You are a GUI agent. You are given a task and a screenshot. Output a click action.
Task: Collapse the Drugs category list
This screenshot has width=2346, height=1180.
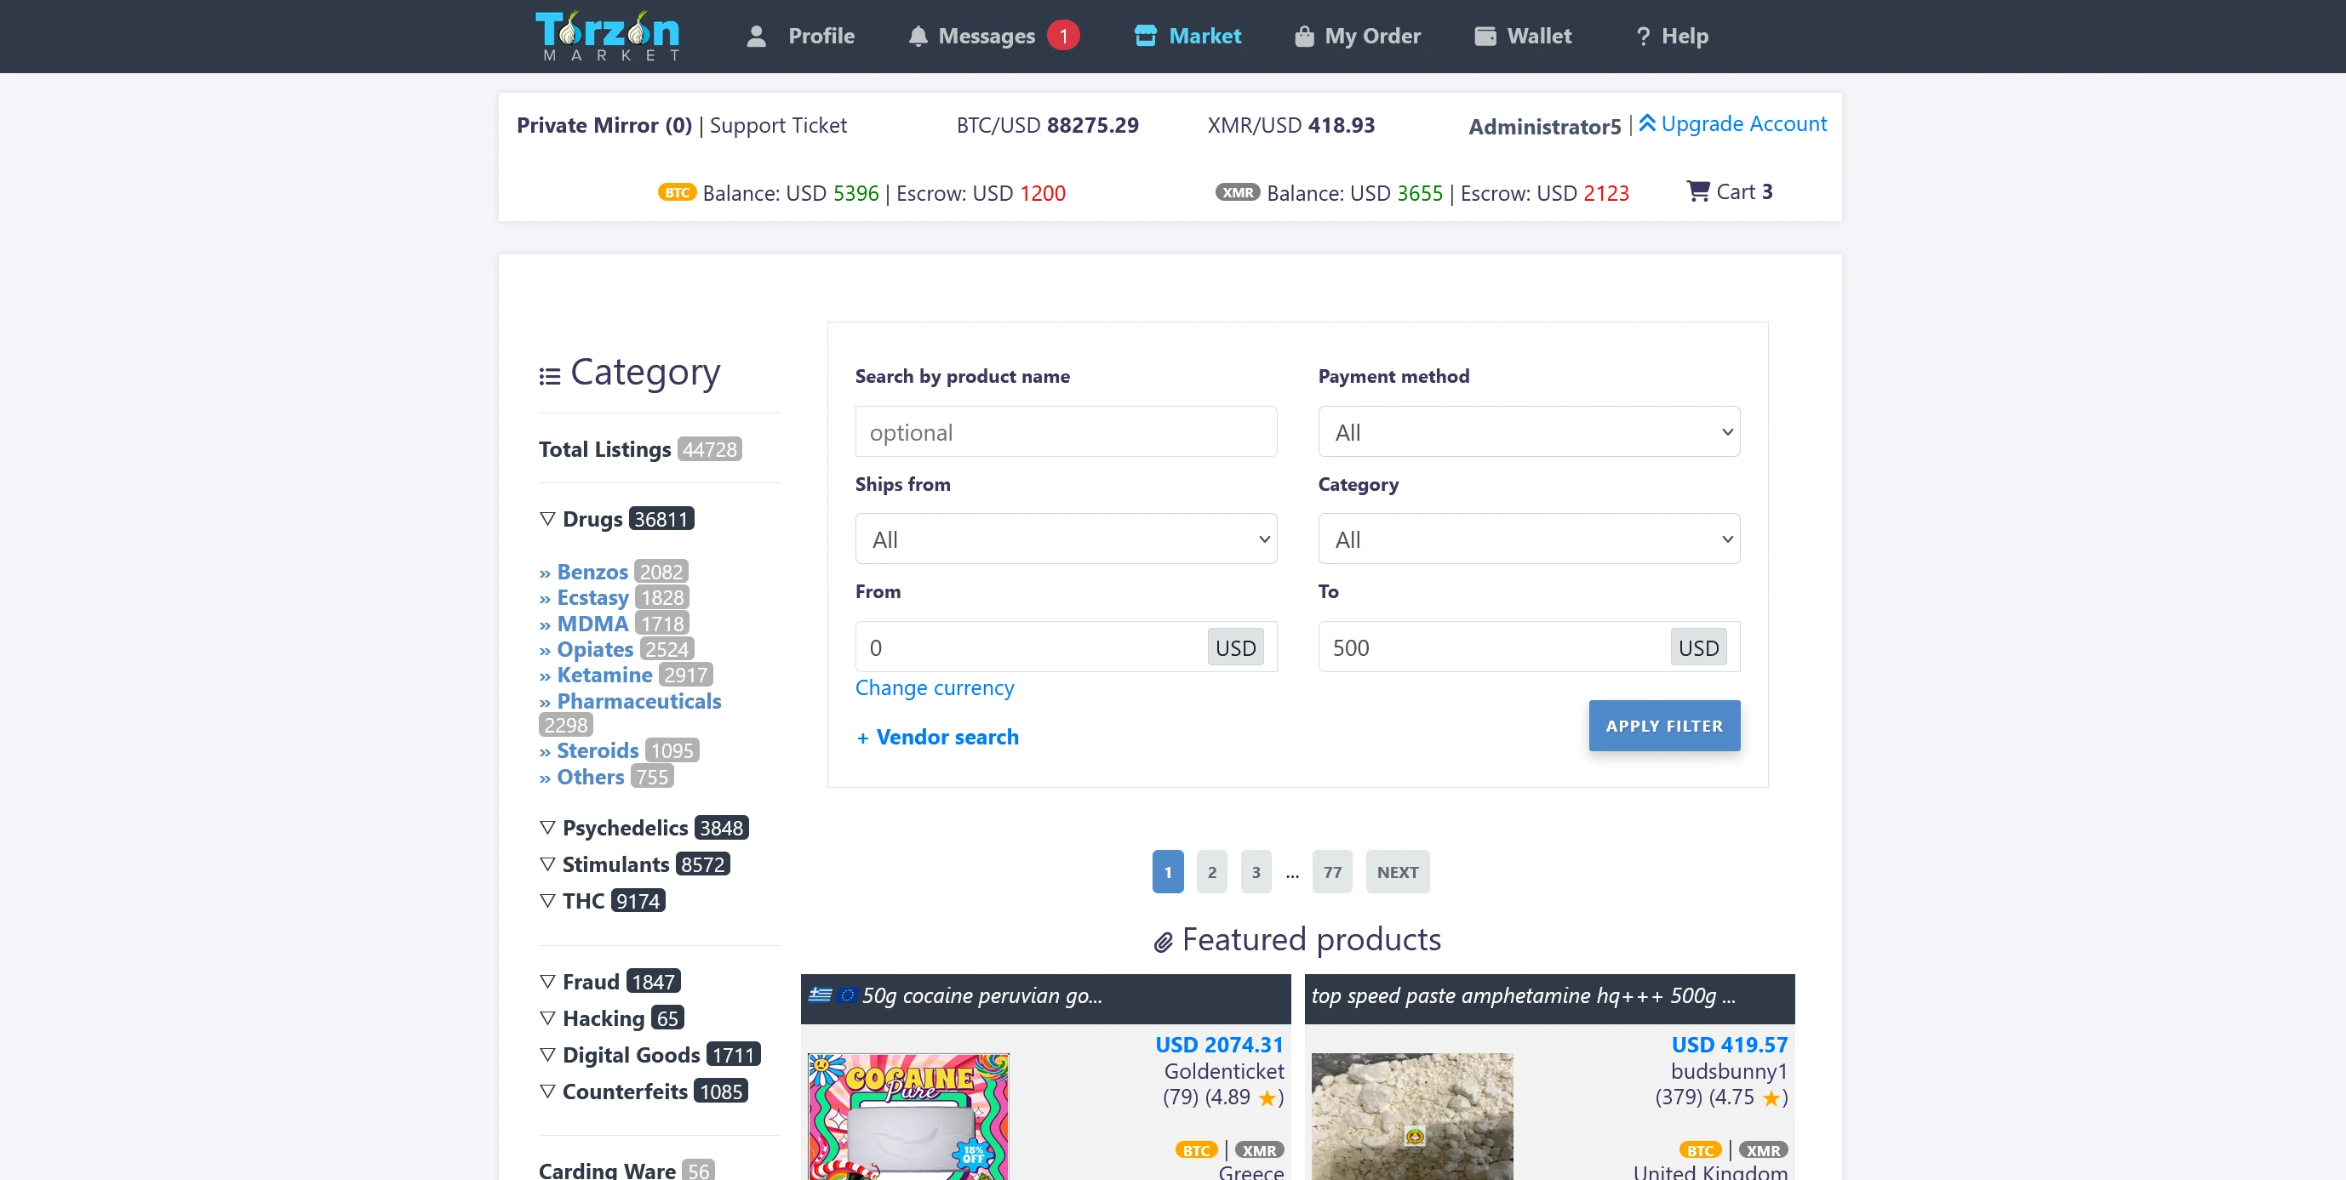(547, 517)
